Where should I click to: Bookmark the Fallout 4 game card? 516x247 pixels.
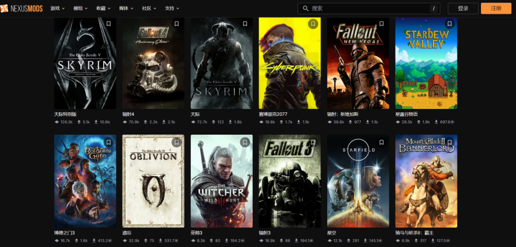tap(177, 24)
